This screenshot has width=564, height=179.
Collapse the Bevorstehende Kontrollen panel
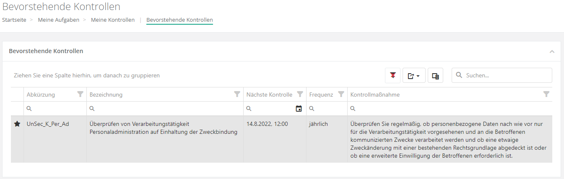[552, 51]
